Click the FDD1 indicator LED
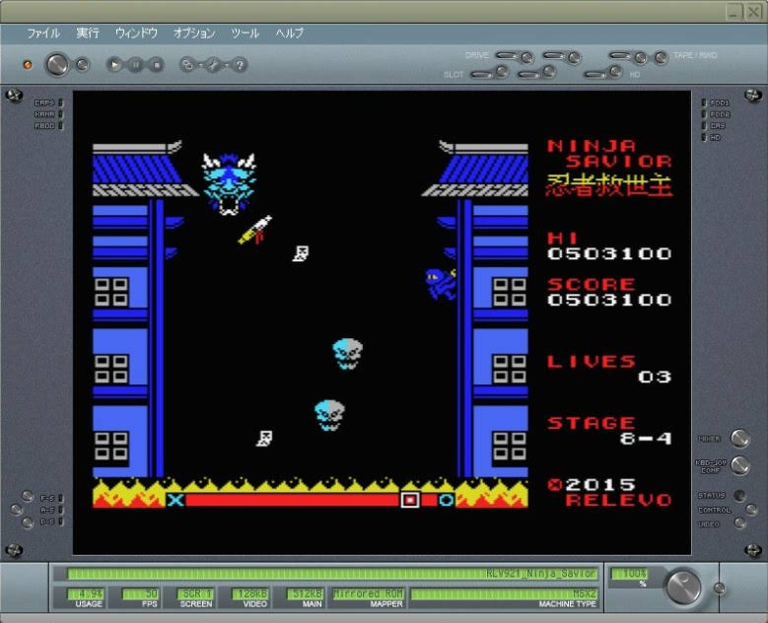Viewport: 768px width, 623px height. [x=704, y=103]
